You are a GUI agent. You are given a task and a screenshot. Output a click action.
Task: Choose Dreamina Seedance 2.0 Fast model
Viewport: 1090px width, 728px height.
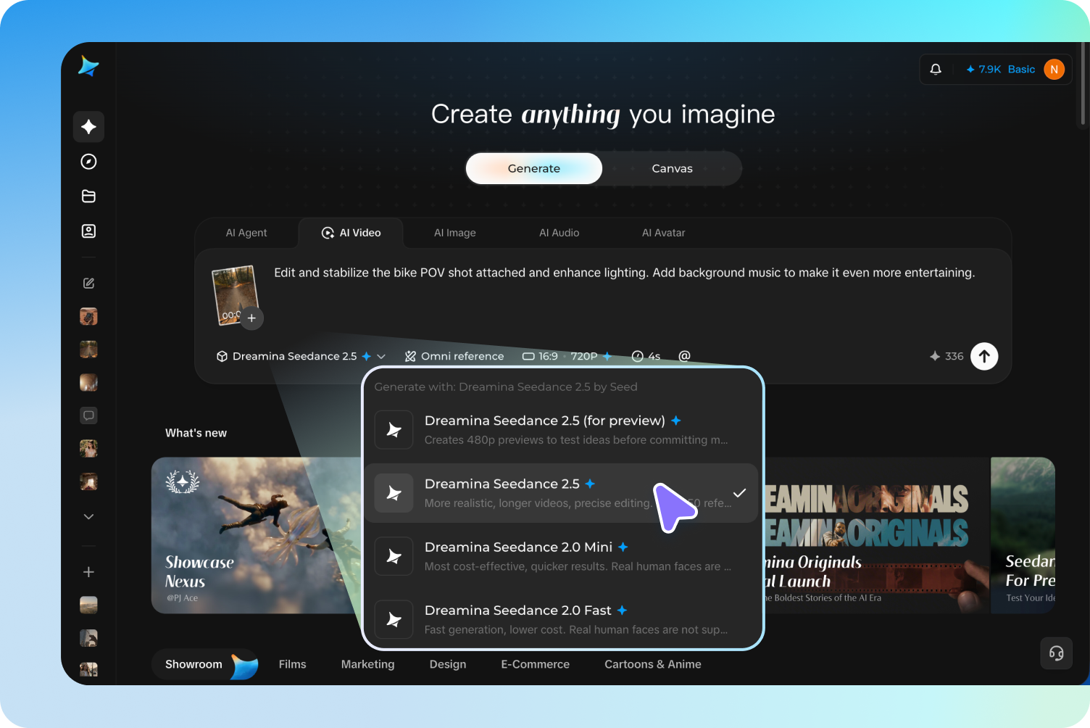point(562,619)
